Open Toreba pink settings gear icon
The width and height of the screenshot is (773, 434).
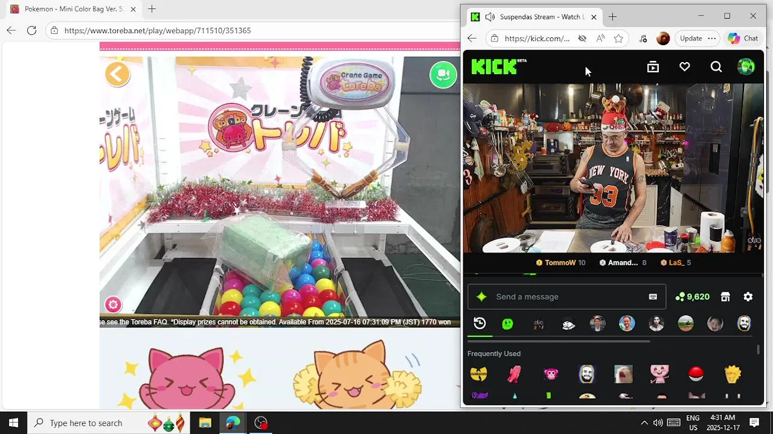click(x=113, y=304)
